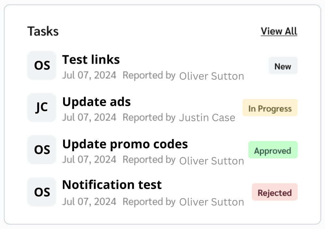Select the Rejected status badge
Viewport: 325px width, 229px height.
pos(275,192)
